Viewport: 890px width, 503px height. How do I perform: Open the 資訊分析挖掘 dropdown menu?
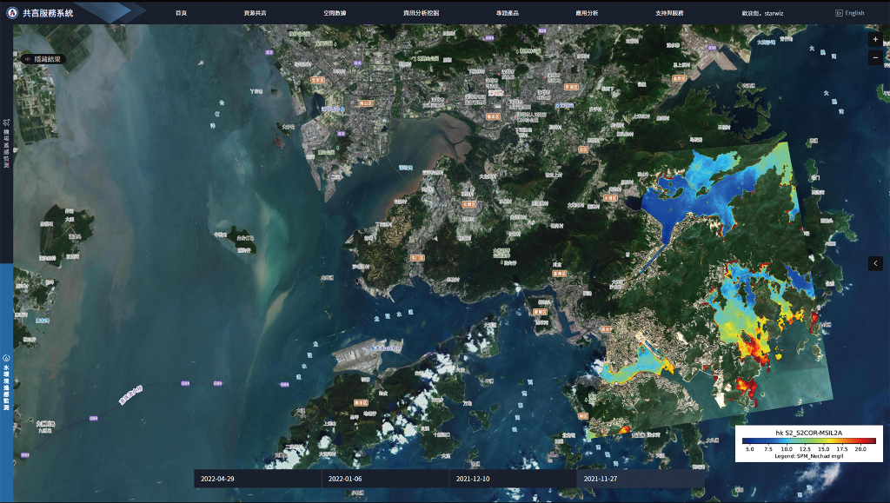click(421, 14)
